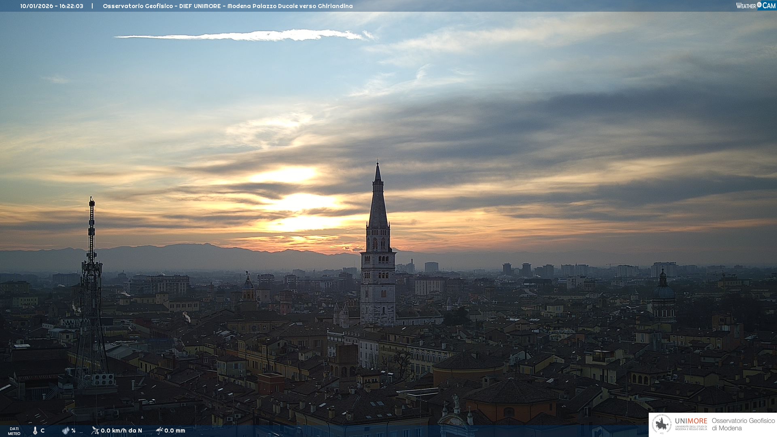Click Osservatorio Geofisico di Modena text

pyautogui.click(x=743, y=424)
